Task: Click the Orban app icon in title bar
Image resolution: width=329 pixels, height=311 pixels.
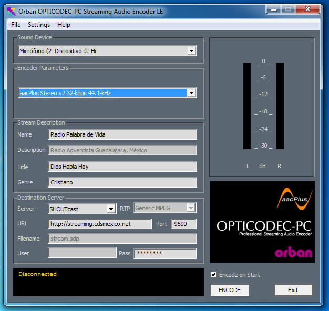Action: point(12,12)
